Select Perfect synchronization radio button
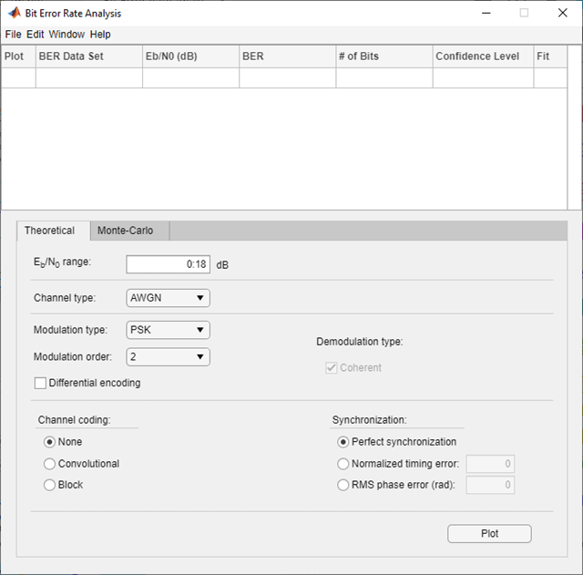This screenshot has width=583, height=575. click(x=343, y=442)
